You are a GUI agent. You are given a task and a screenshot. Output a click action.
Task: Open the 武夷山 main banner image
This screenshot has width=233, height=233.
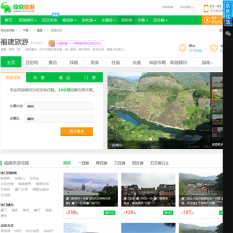point(159,110)
